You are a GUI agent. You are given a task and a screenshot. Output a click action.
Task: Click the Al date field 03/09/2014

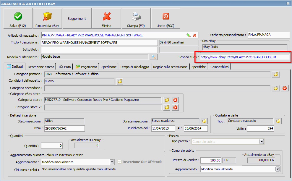196,128
